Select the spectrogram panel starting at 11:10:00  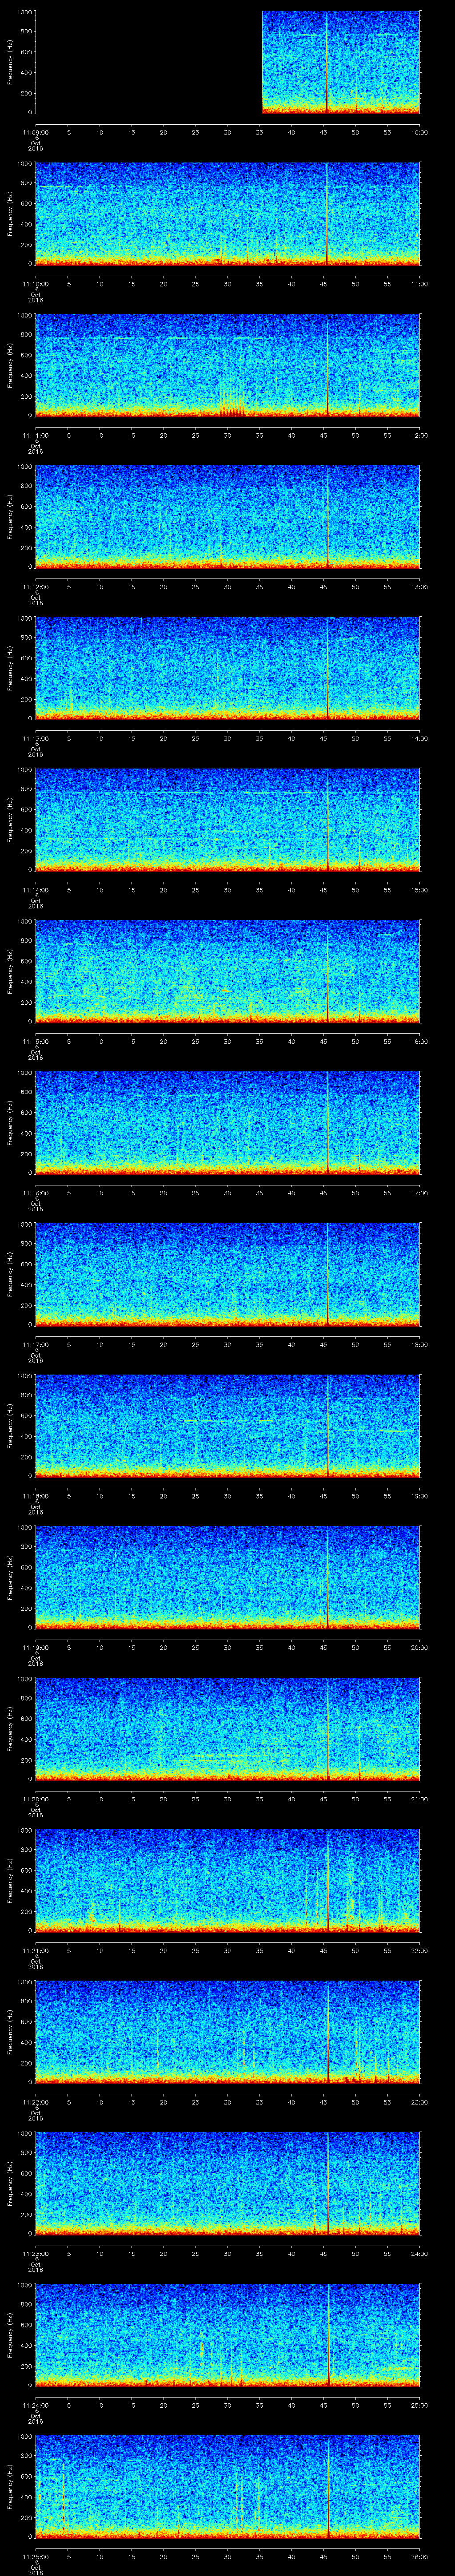click(x=227, y=214)
